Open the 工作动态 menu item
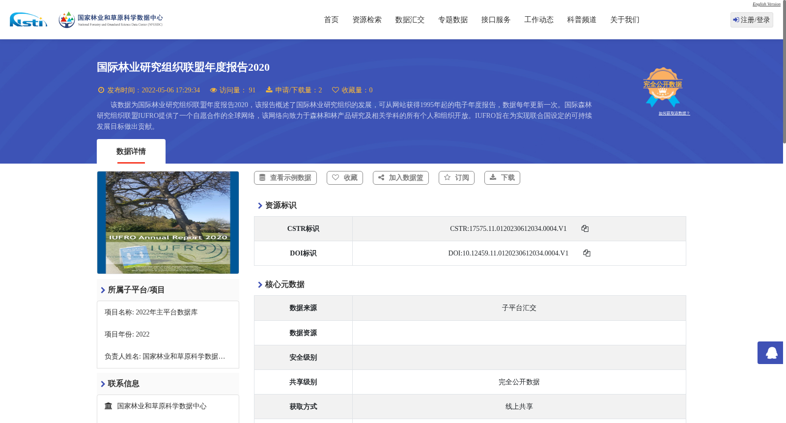 (x=539, y=20)
